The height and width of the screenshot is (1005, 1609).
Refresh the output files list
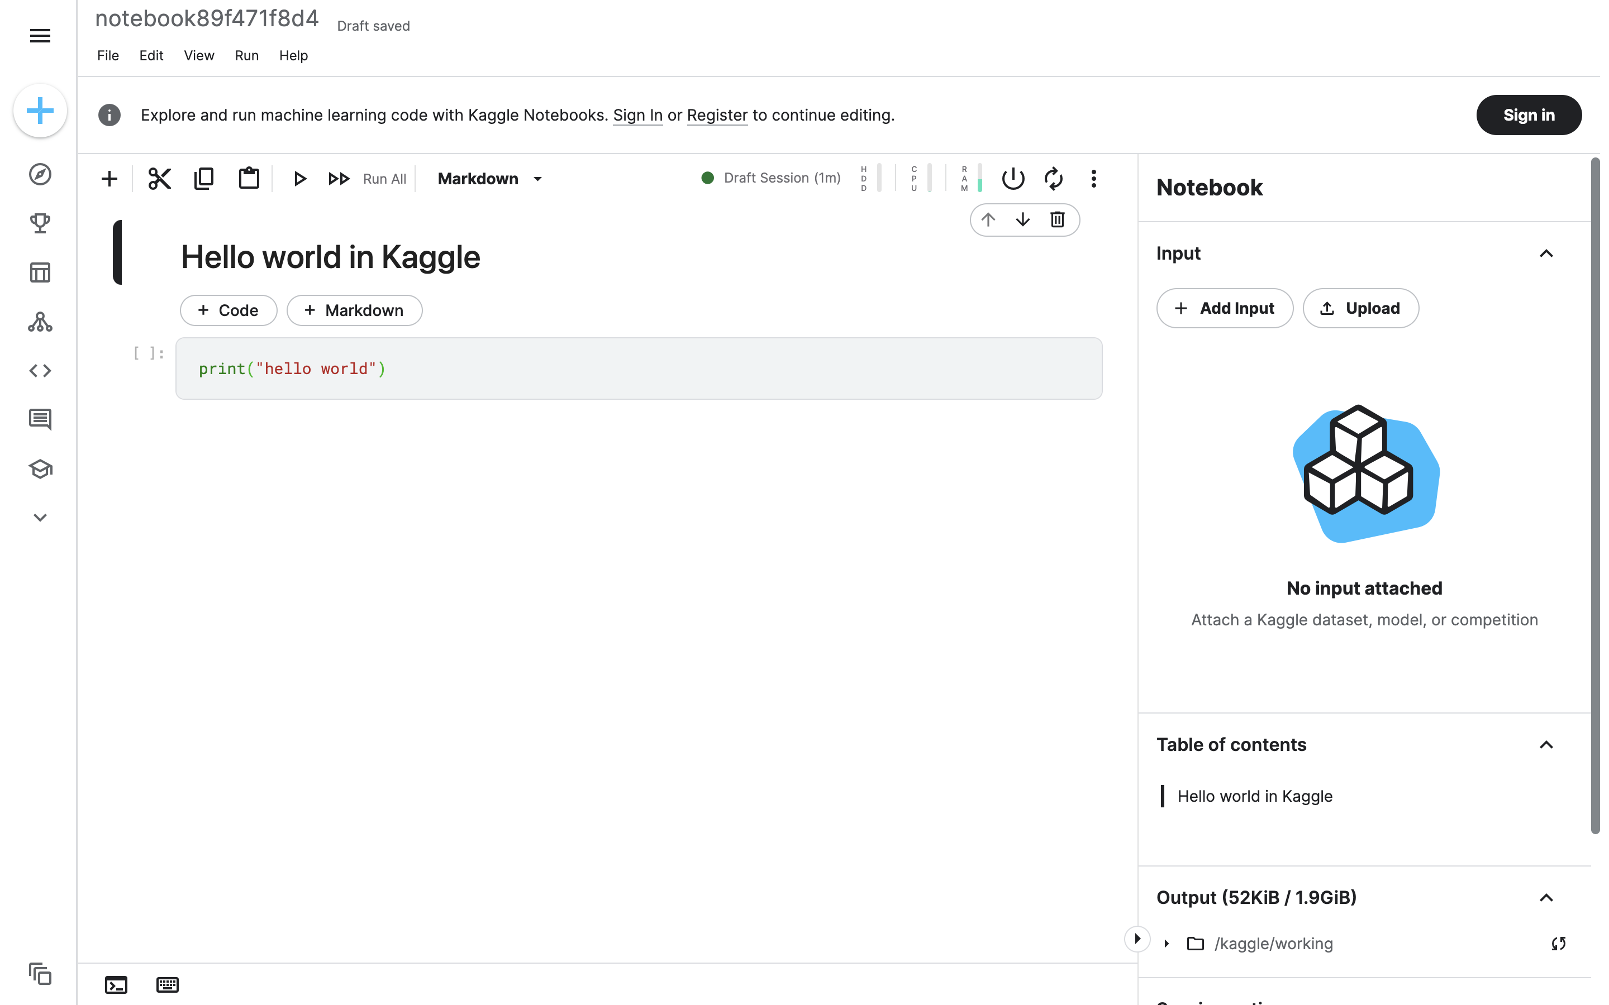(1559, 944)
